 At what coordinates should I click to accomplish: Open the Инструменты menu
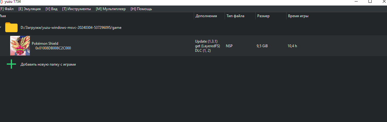pyautogui.click(x=76, y=9)
